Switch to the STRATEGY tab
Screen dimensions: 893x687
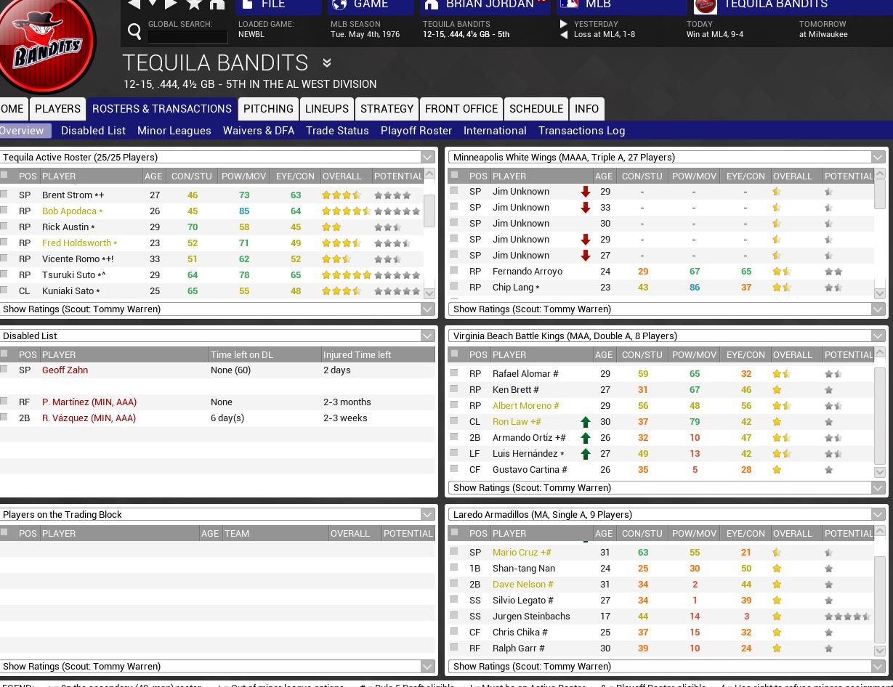click(x=387, y=109)
